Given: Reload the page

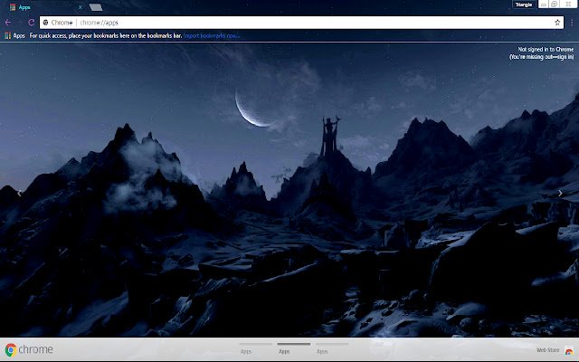Looking at the screenshot, I should pos(32,23).
